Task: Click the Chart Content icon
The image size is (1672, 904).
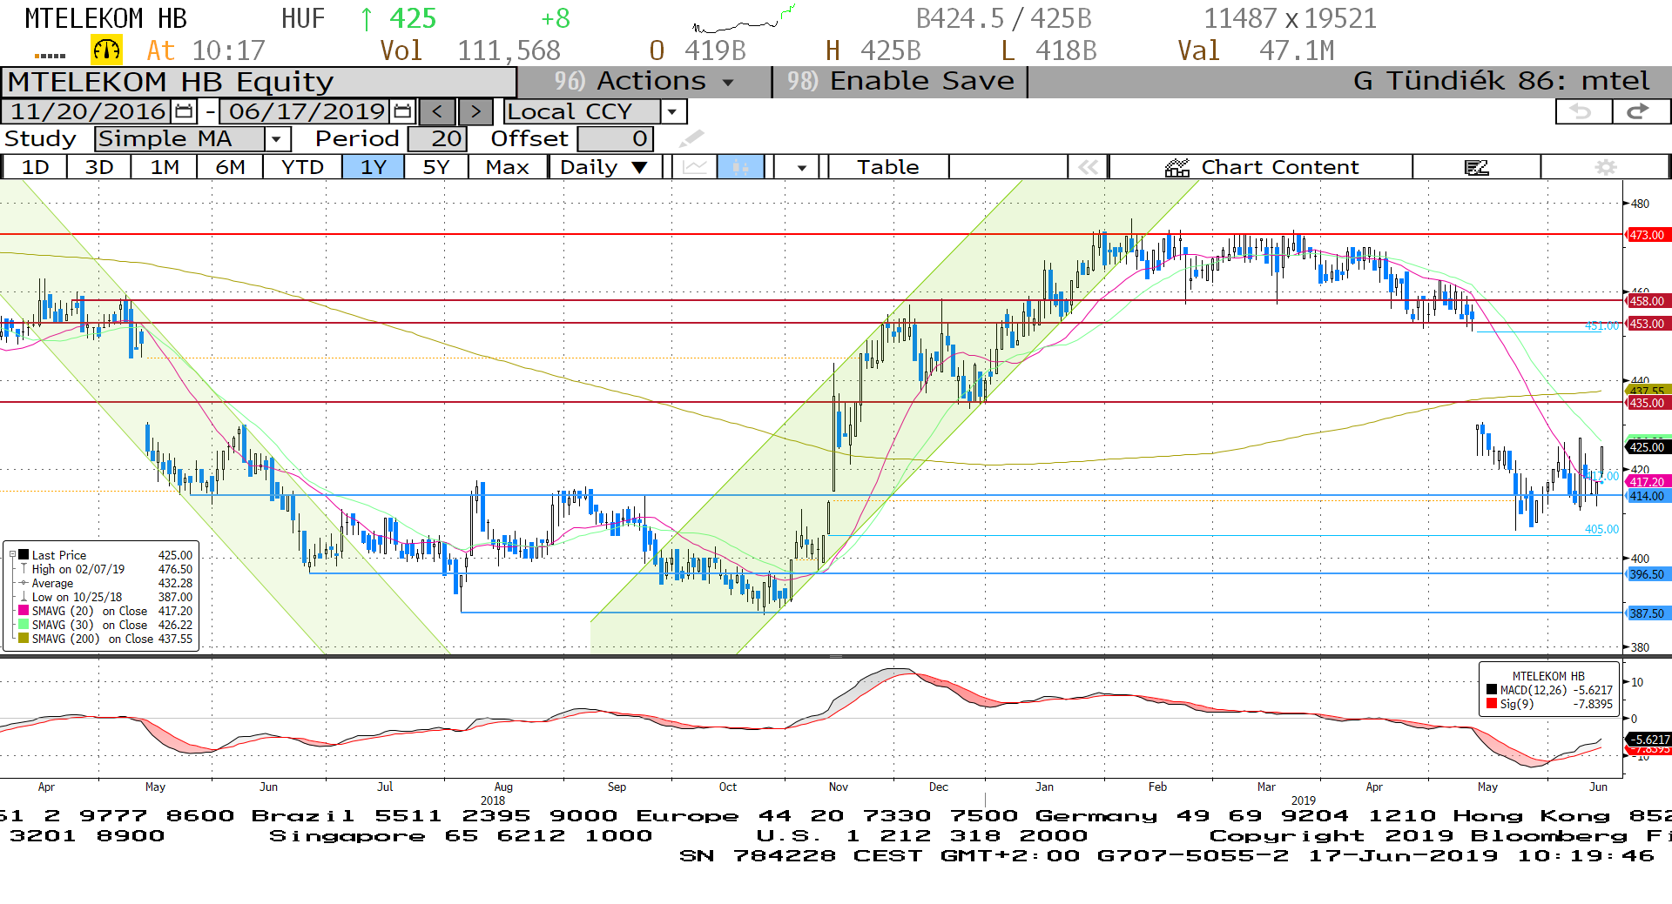Action: (1177, 167)
